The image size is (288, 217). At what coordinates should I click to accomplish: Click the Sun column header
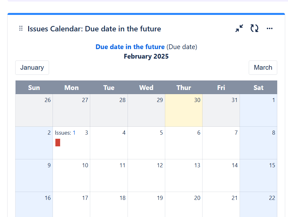(x=34, y=87)
